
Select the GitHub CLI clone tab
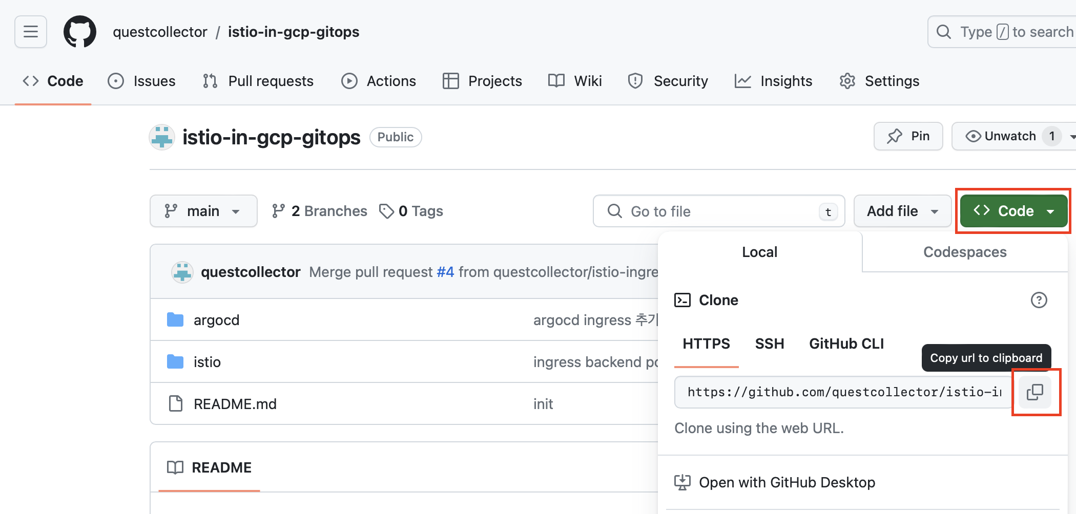coord(846,344)
